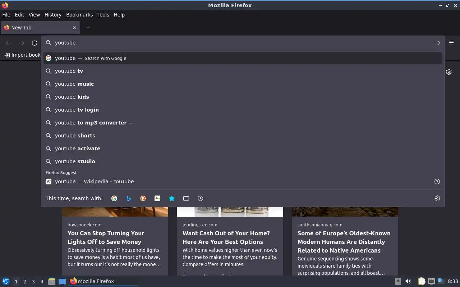
Task: Open search settings gear in dropdown
Action: [x=437, y=198]
